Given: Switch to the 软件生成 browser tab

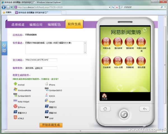Looking at the screenshot, I should [x=38, y=13].
